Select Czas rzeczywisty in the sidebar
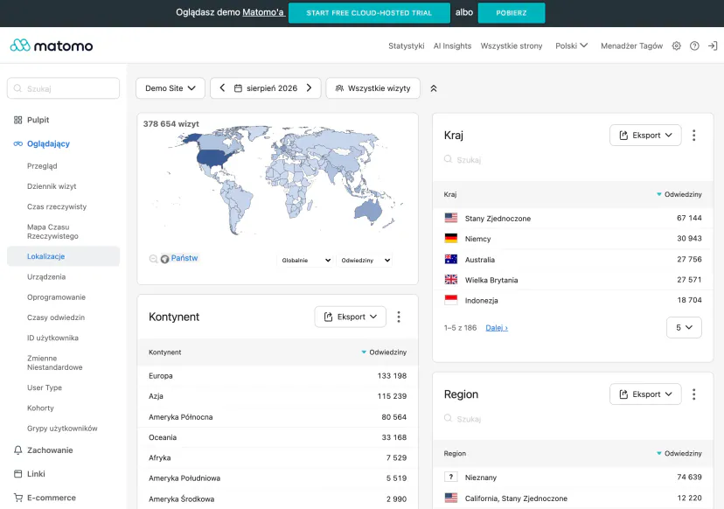Viewport: 724px width, 509px height. 57,206
